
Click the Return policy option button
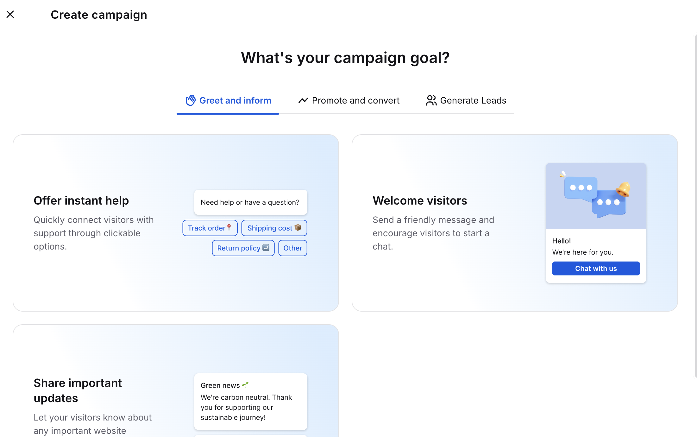(243, 248)
